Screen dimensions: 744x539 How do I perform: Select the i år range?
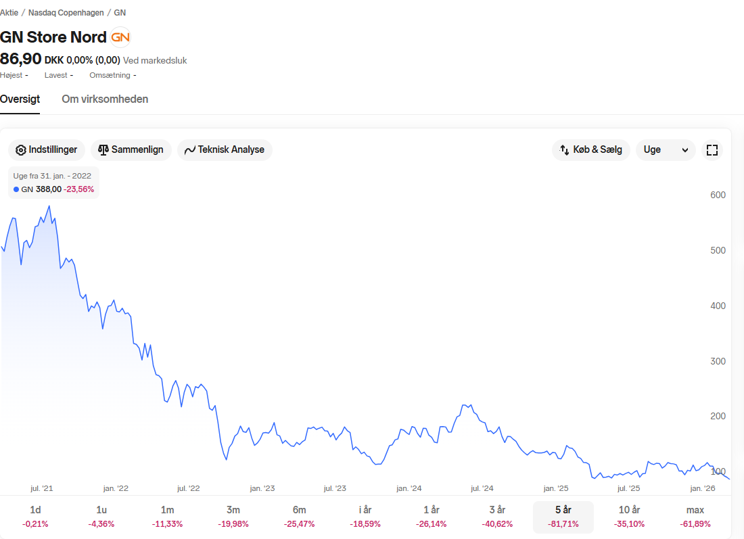click(365, 517)
